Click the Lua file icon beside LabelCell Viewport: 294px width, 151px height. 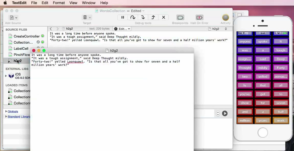tap(10, 49)
